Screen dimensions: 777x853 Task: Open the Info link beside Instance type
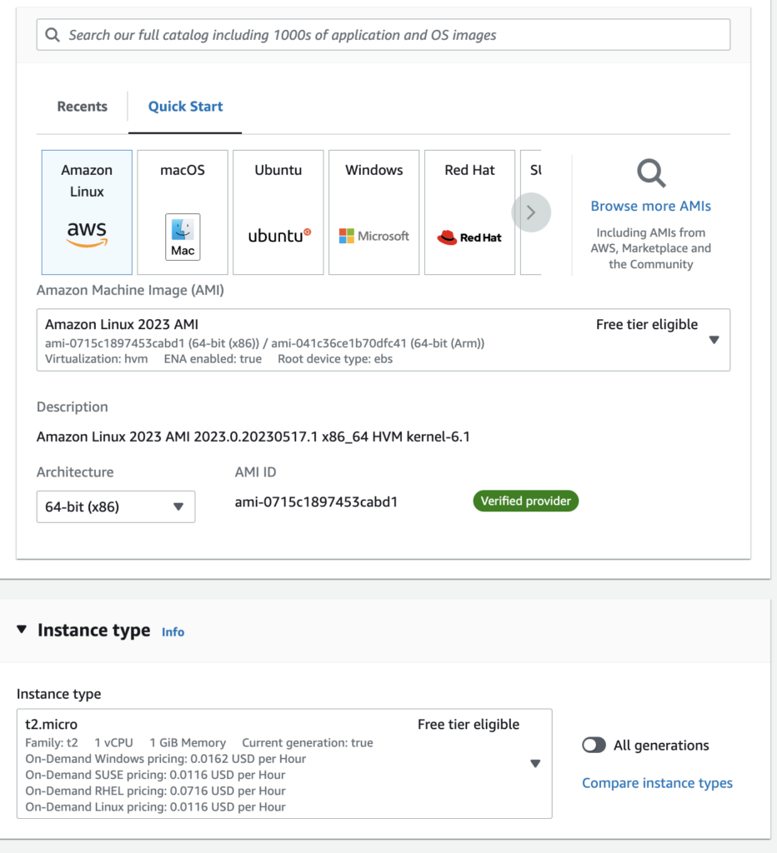tap(173, 632)
